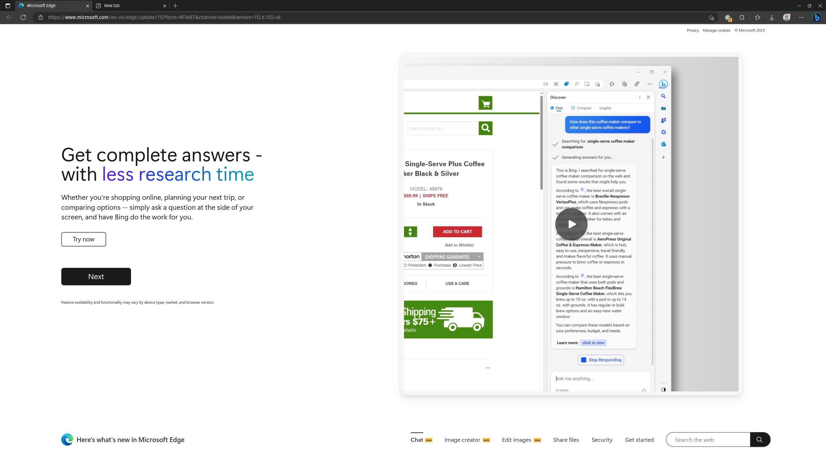This screenshot has width=826, height=455.
Task: Go to the Security section
Action: [602, 440]
